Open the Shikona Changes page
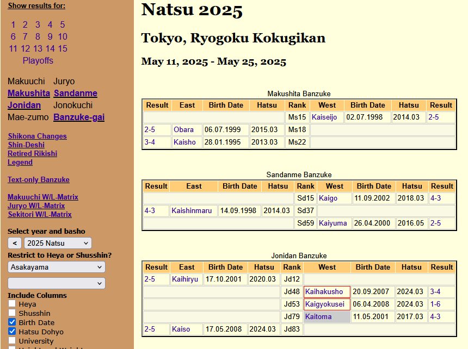This screenshot has height=349, width=468. tap(38, 136)
